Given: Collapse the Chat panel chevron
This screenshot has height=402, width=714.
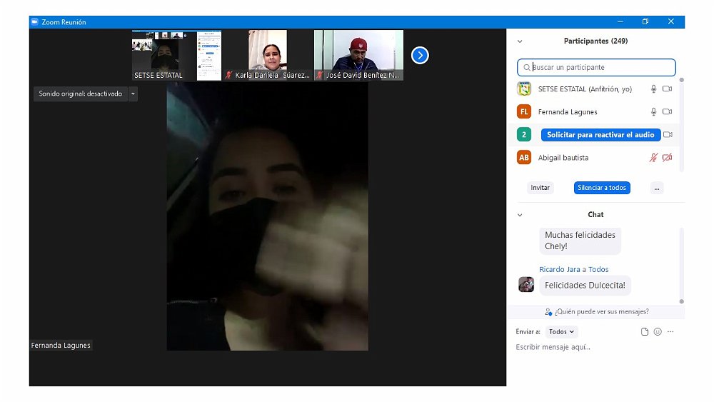Looking at the screenshot, I should [x=520, y=214].
